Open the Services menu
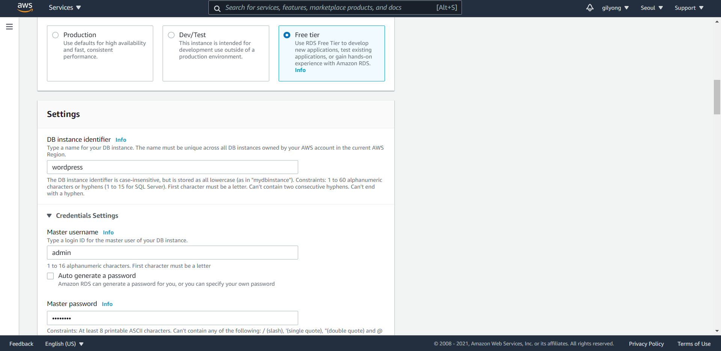Image resolution: width=721 pixels, height=351 pixels. click(65, 7)
